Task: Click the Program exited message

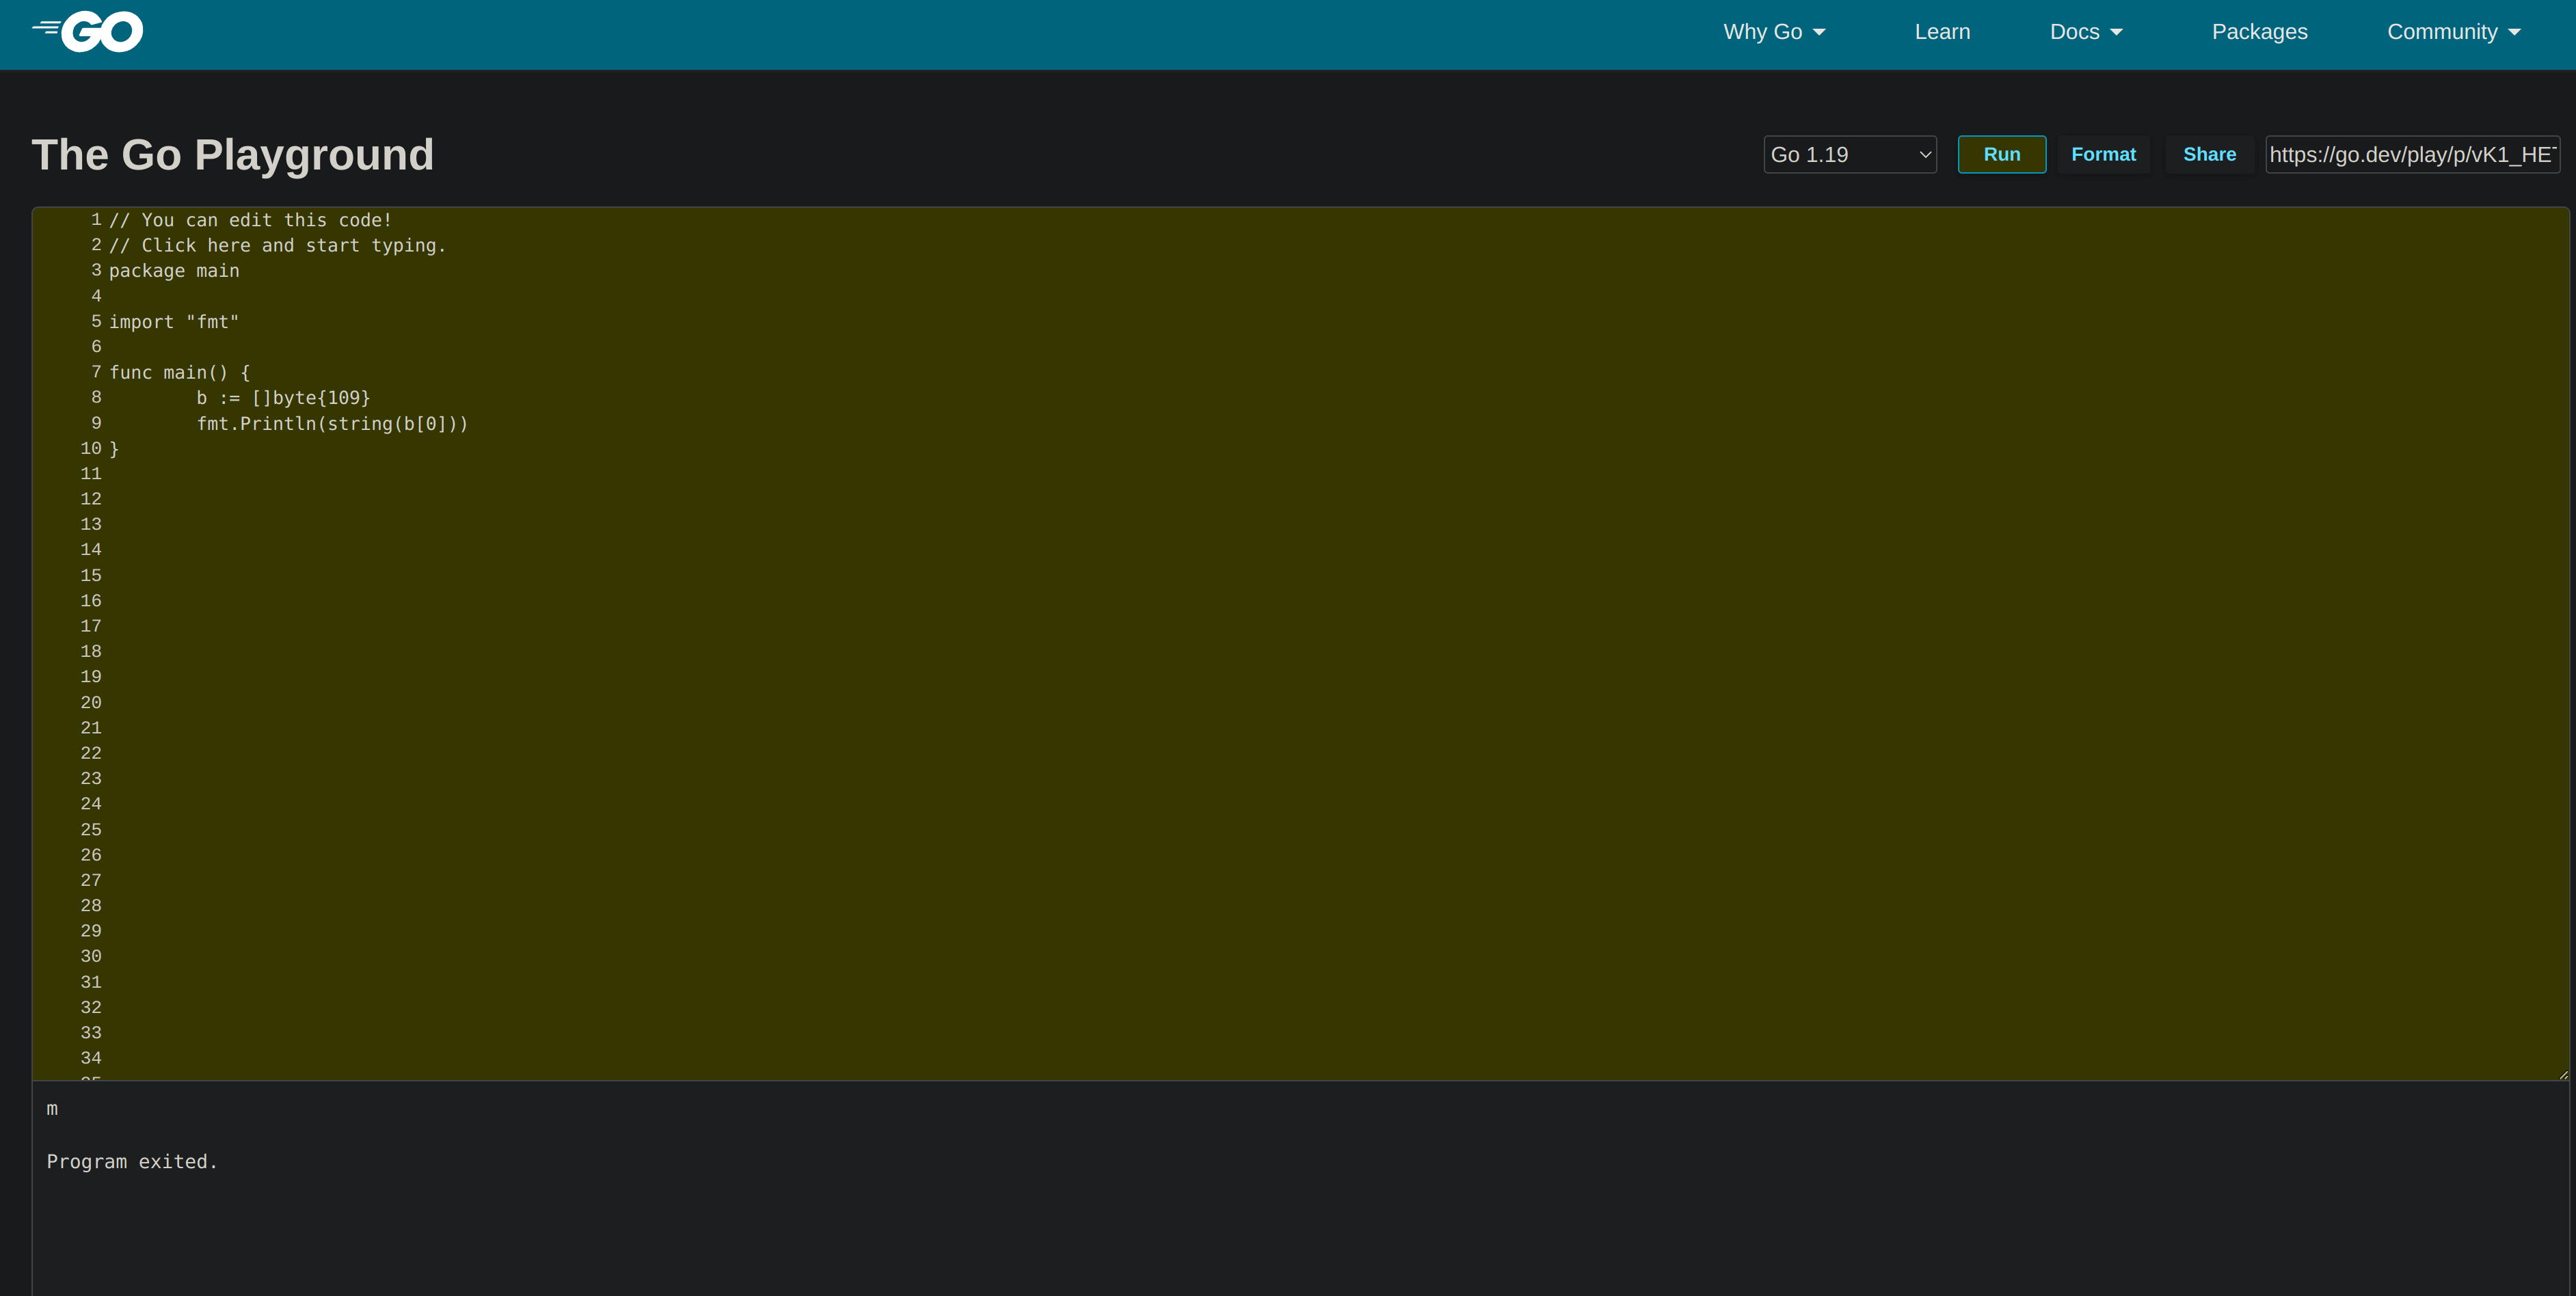Action: tap(131, 1161)
